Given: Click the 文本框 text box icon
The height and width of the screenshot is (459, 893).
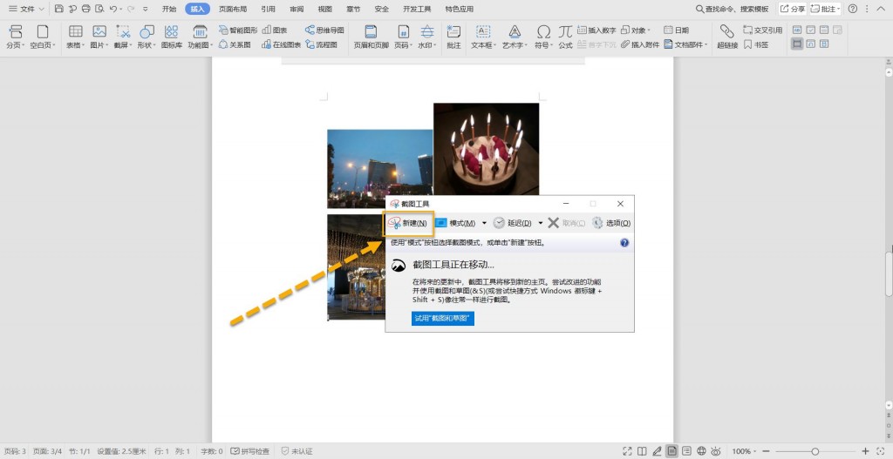Looking at the screenshot, I should coord(483,32).
